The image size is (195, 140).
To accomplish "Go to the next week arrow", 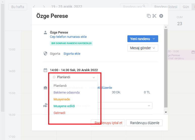I will [x=44, y=7].
